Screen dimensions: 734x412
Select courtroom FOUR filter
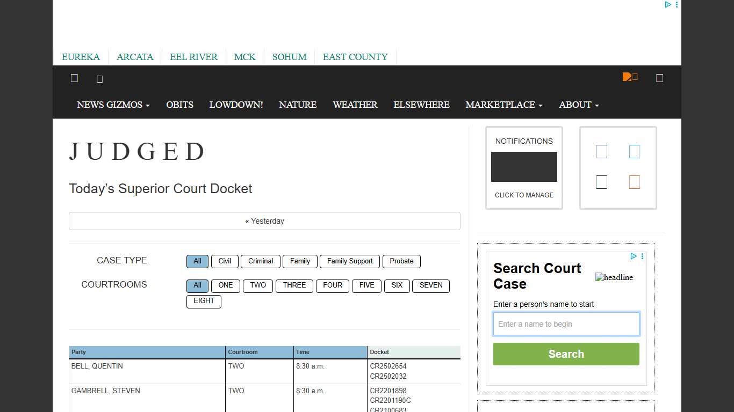click(333, 285)
